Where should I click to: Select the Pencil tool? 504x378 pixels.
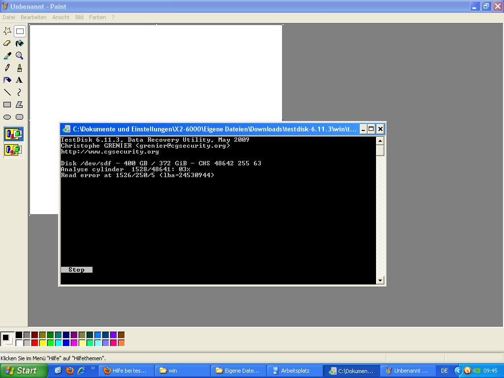[7, 68]
